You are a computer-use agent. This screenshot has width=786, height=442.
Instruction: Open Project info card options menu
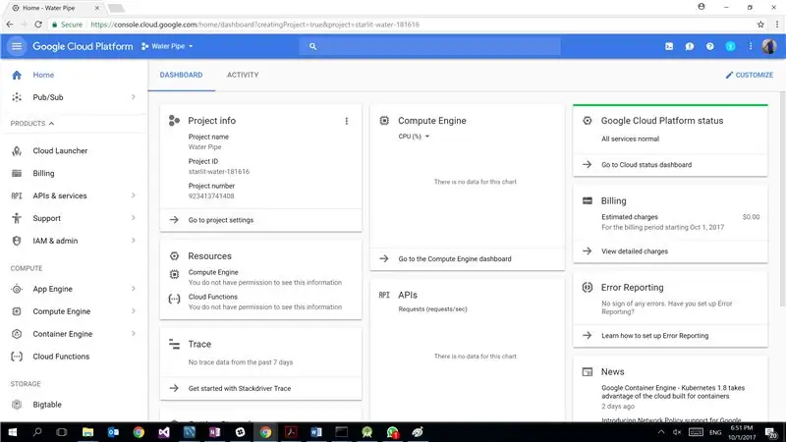point(347,121)
